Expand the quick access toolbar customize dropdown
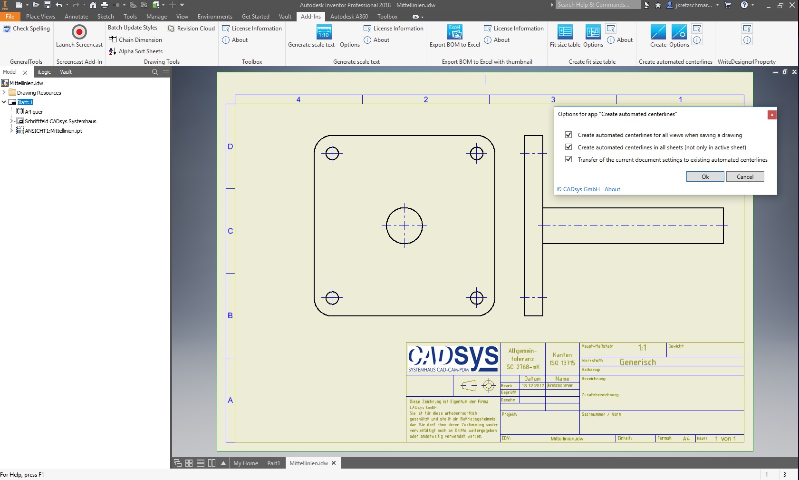The width and height of the screenshot is (799, 480). click(182, 5)
